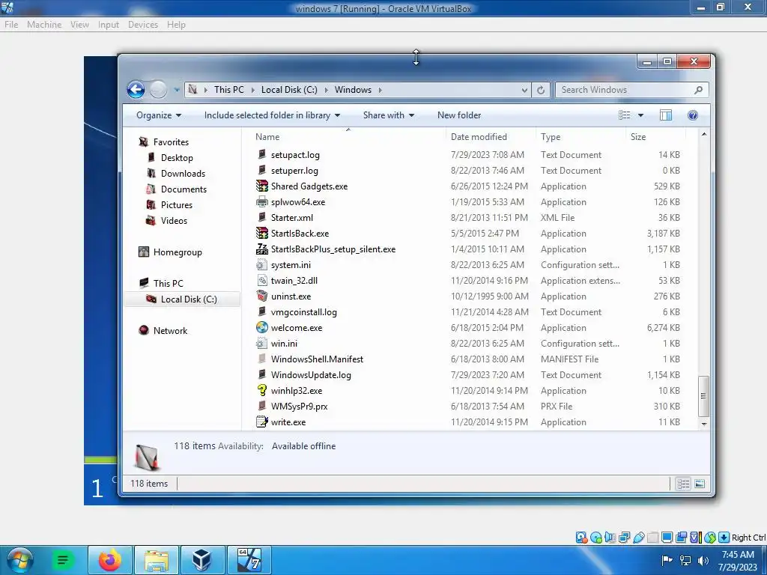Click the Firefox icon in the taskbar
The height and width of the screenshot is (575, 767).
click(109, 560)
